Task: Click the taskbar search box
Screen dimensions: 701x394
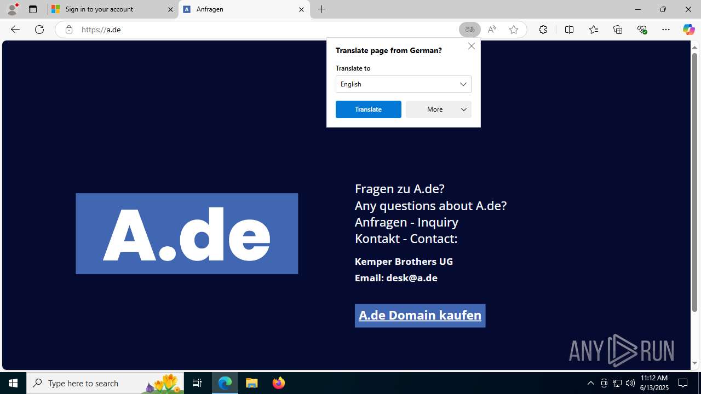Action: (x=105, y=383)
